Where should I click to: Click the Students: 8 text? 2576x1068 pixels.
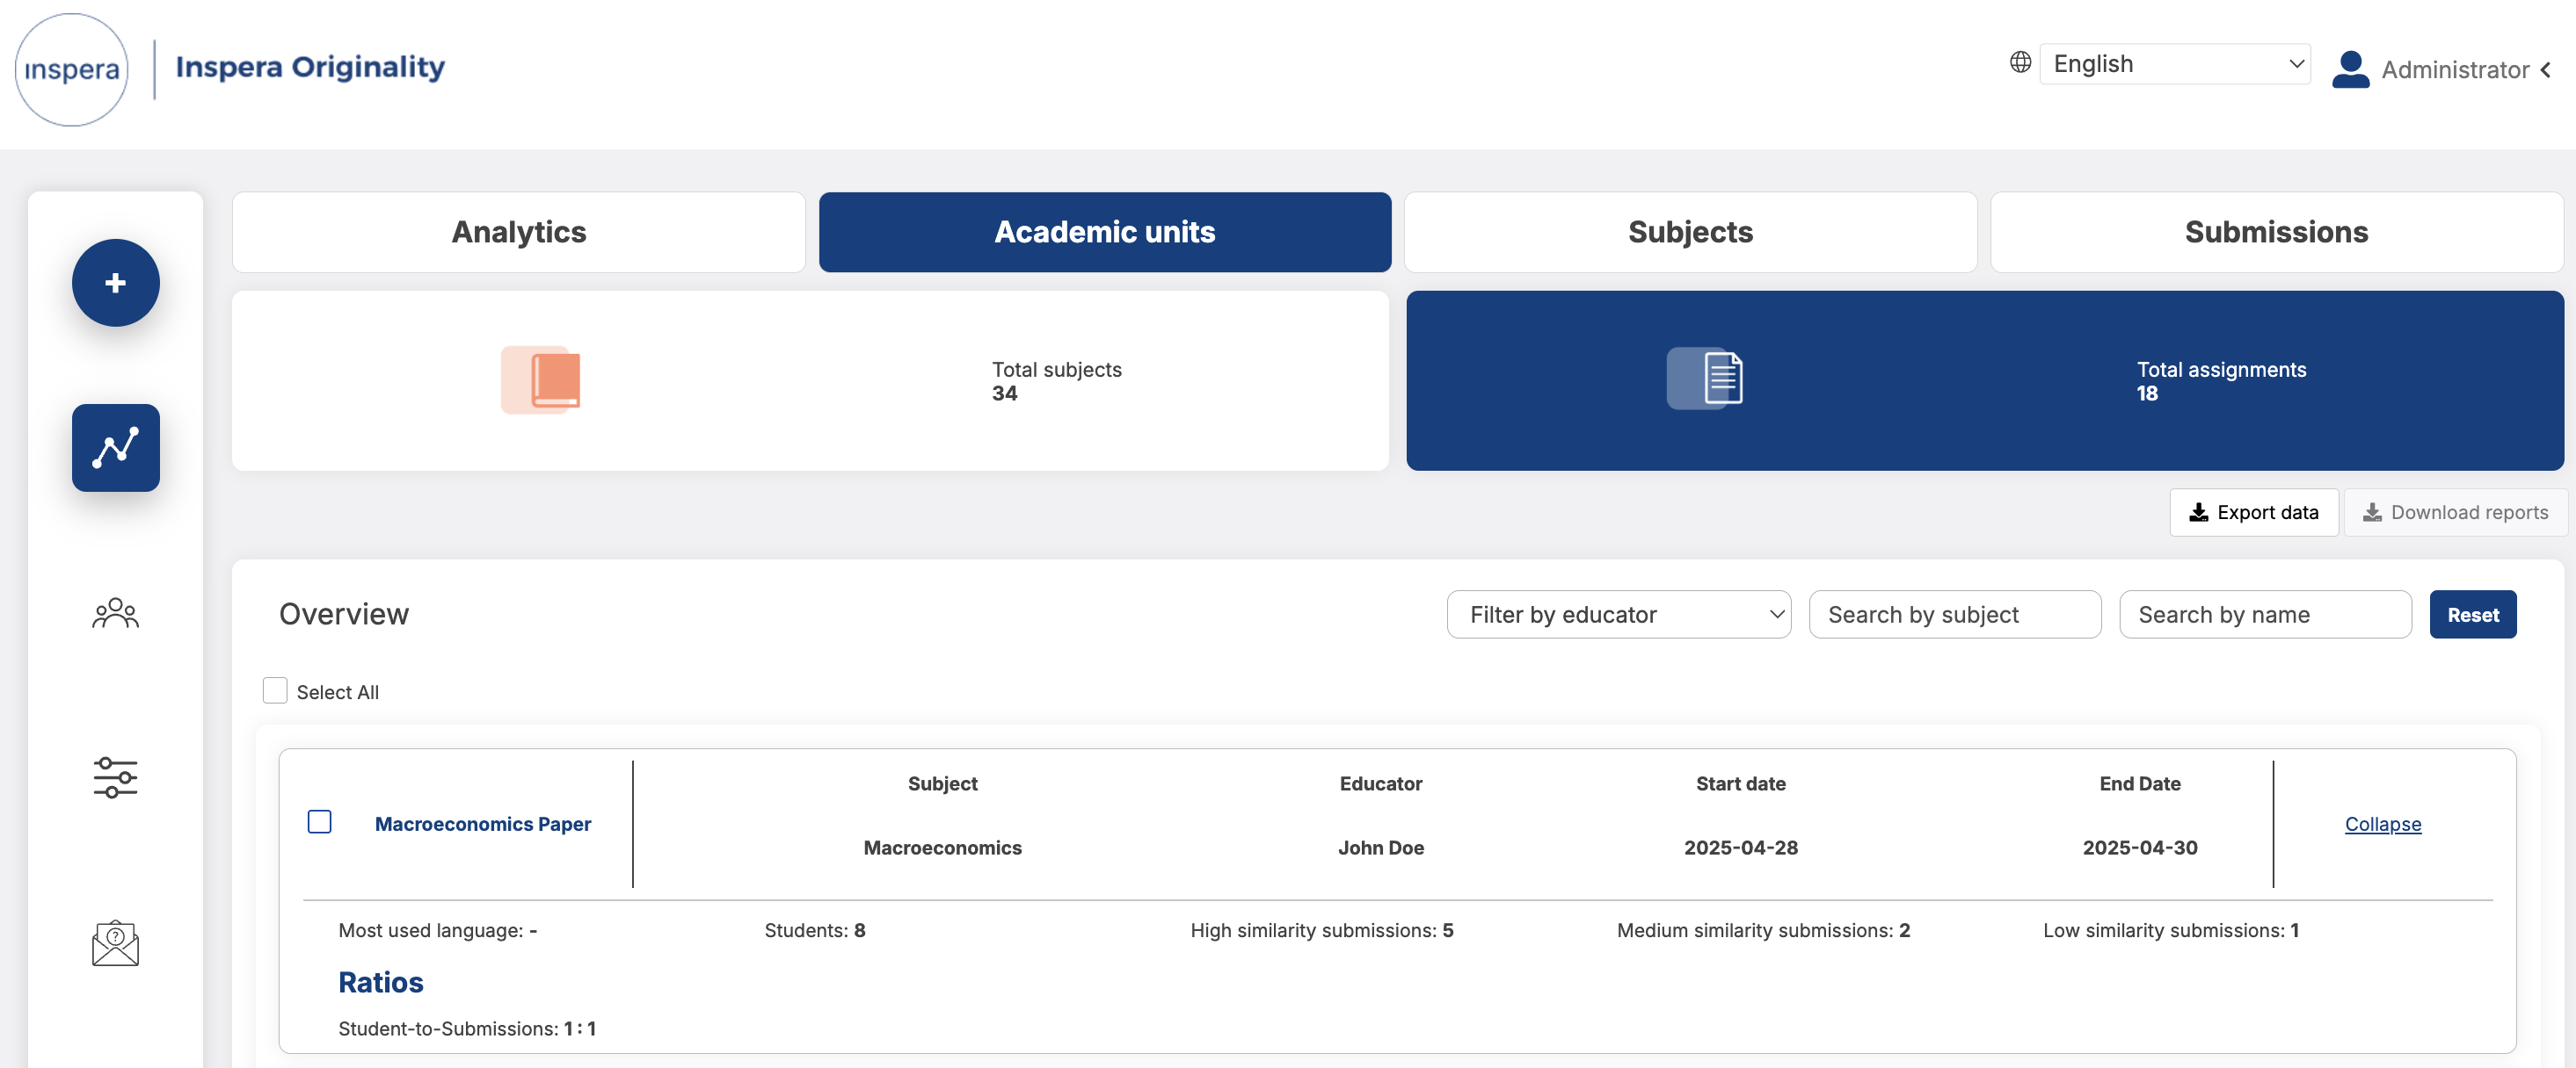814,930
